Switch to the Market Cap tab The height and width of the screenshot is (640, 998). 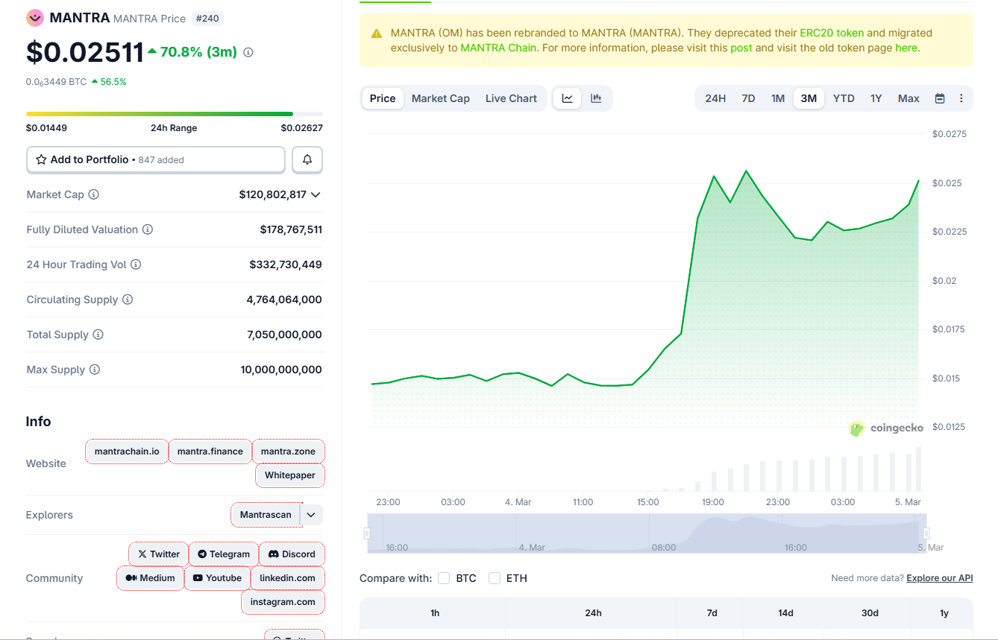coord(440,98)
